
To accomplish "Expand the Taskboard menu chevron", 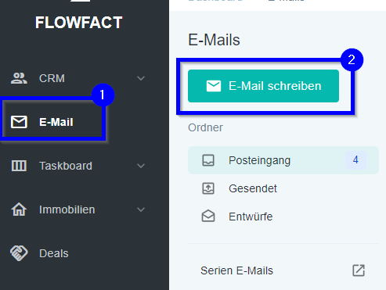I will point(141,166).
